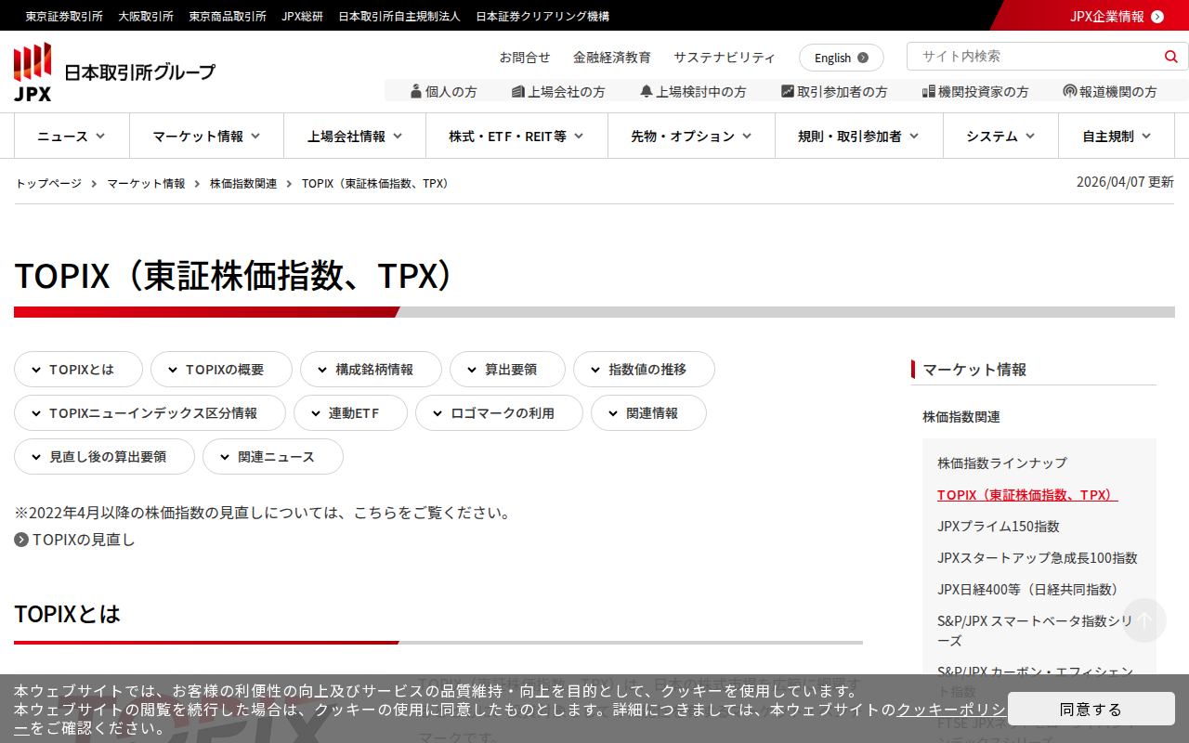Open the 自主規制 menu
Image resolution: width=1189 pixels, height=743 pixels.
pyautogui.click(x=1117, y=136)
